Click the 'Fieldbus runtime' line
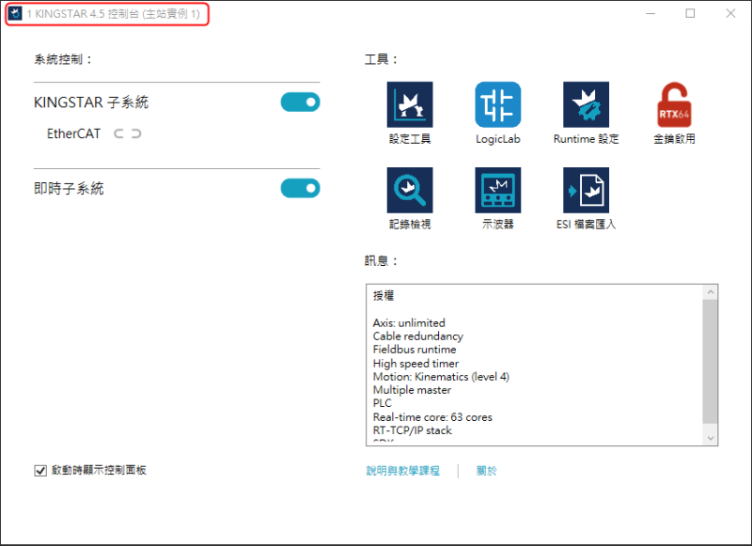Image resolution: width=752 pixels, height=546 pixels. click(x=415, y=350)
